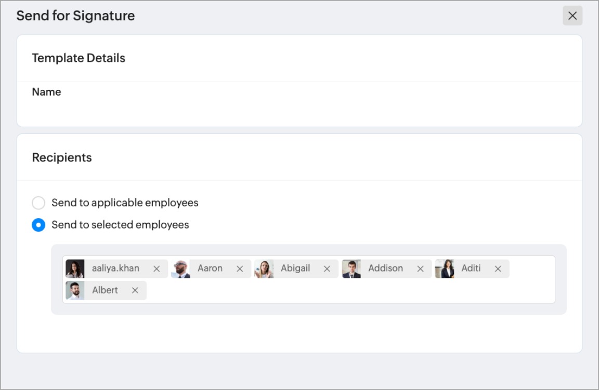
Task: Select Send to applicable employees option
Action: click(x=38, y=203)
